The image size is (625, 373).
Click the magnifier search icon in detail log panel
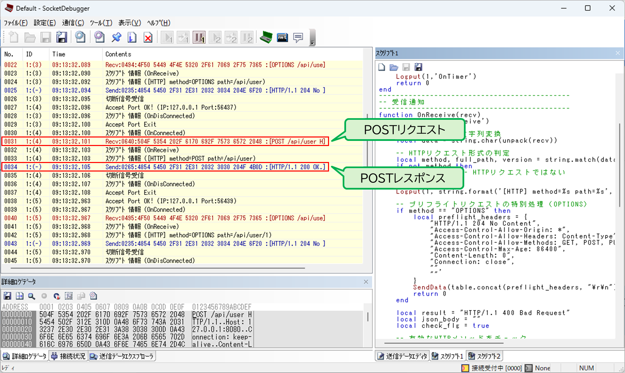click(32, 296)
